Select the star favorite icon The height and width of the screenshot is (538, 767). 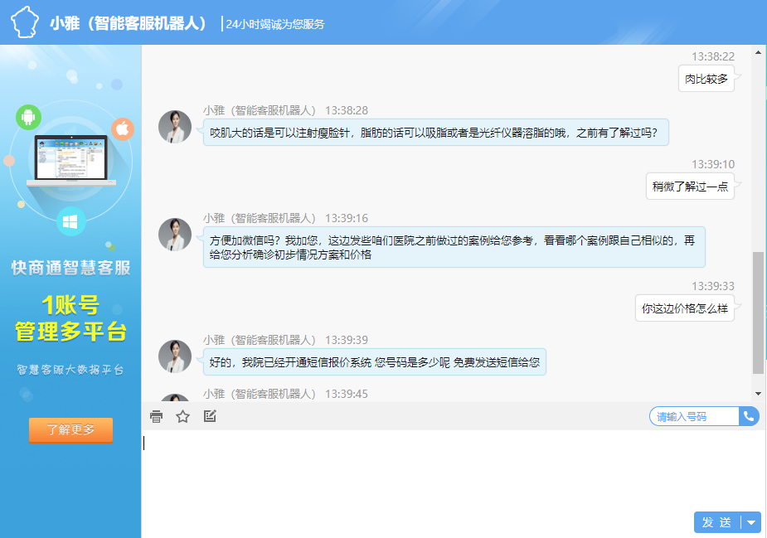click(182, 416)
